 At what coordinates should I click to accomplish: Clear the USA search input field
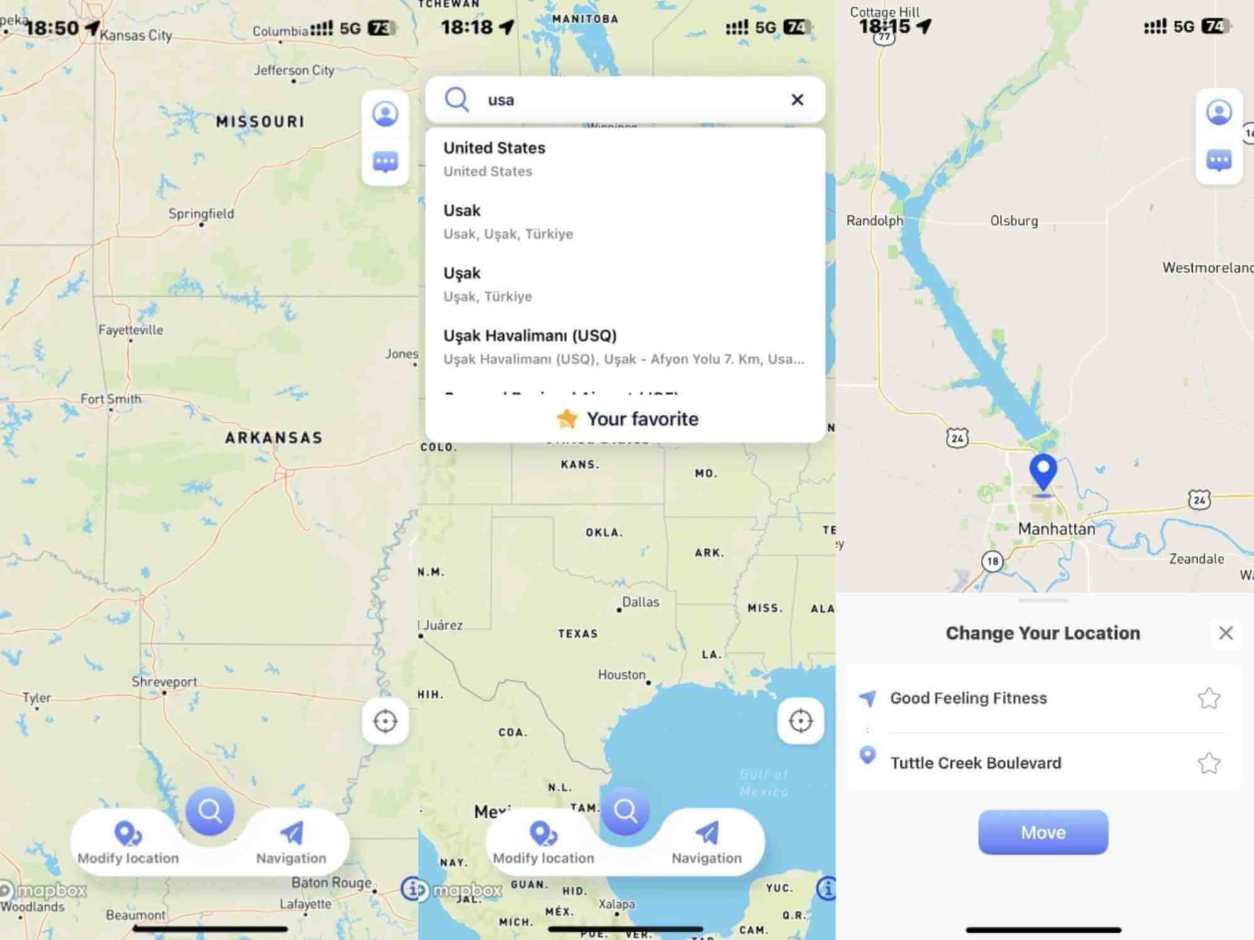click(x=797, y=100)
